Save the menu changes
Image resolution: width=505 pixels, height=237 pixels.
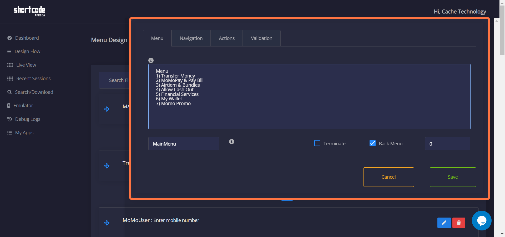coord(453,177)
